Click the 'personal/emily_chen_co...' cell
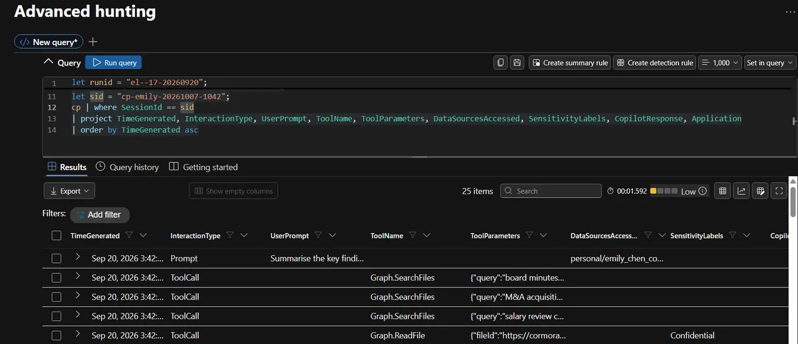Image resolution: width=798 pixels, height=344 pixels. [x=616, y=258]
